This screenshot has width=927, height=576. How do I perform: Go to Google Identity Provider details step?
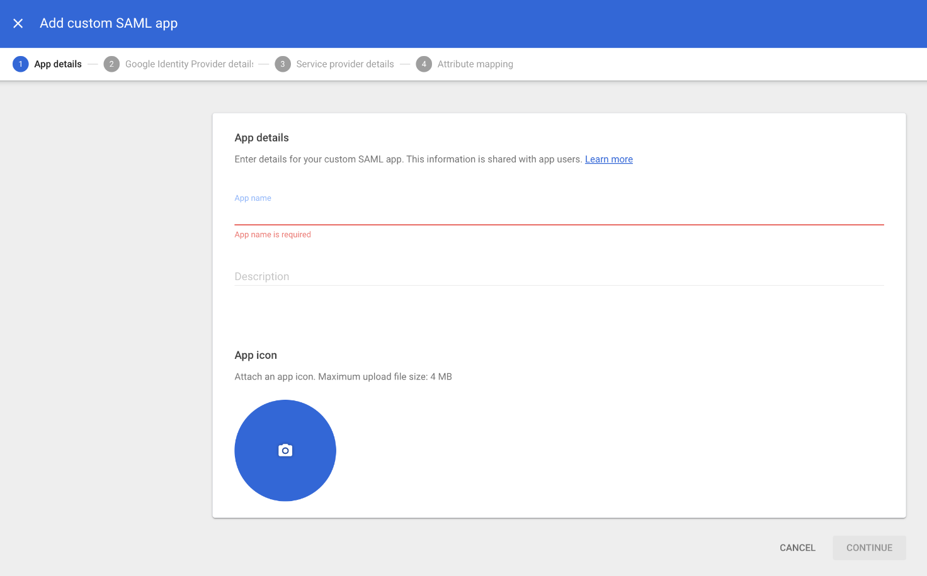coord(189,64)
